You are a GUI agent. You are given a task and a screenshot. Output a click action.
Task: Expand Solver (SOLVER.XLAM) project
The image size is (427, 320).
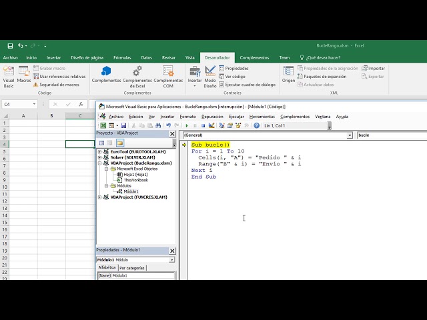[x=99, y=157]
